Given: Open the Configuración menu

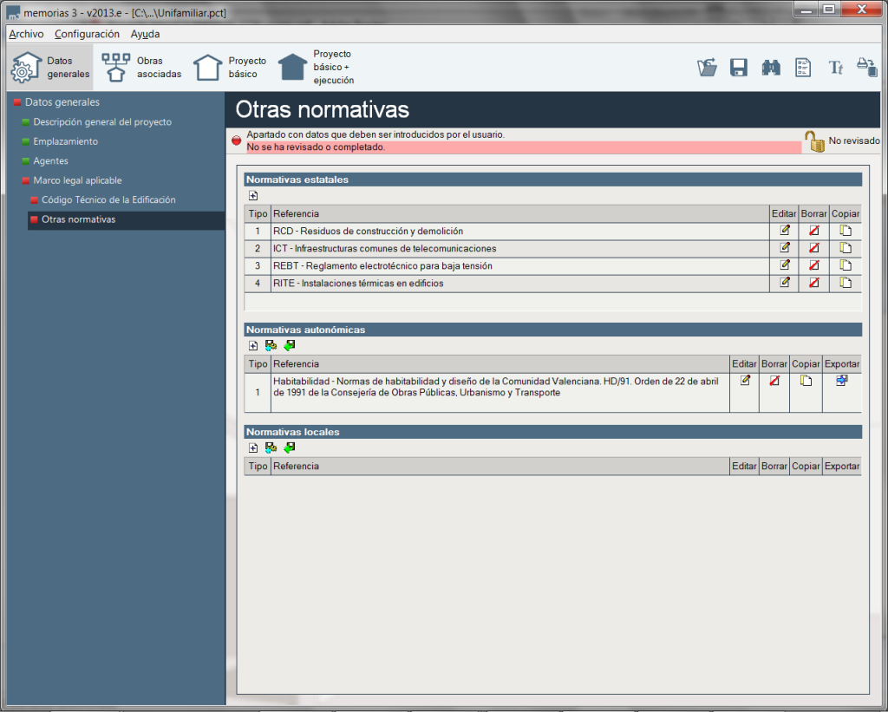Looking at the screenshot, I should [87, 34].
